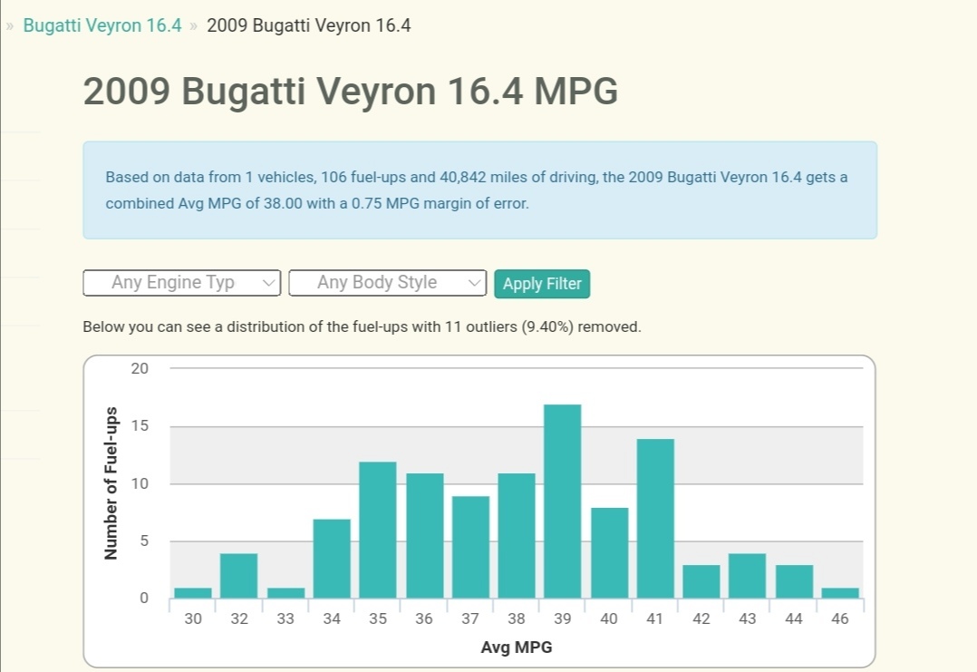Click the 'Number of Fuel-ups' y-axis title
The height and width of the screenshot is (672, 977).
click(x=111, y=483)
